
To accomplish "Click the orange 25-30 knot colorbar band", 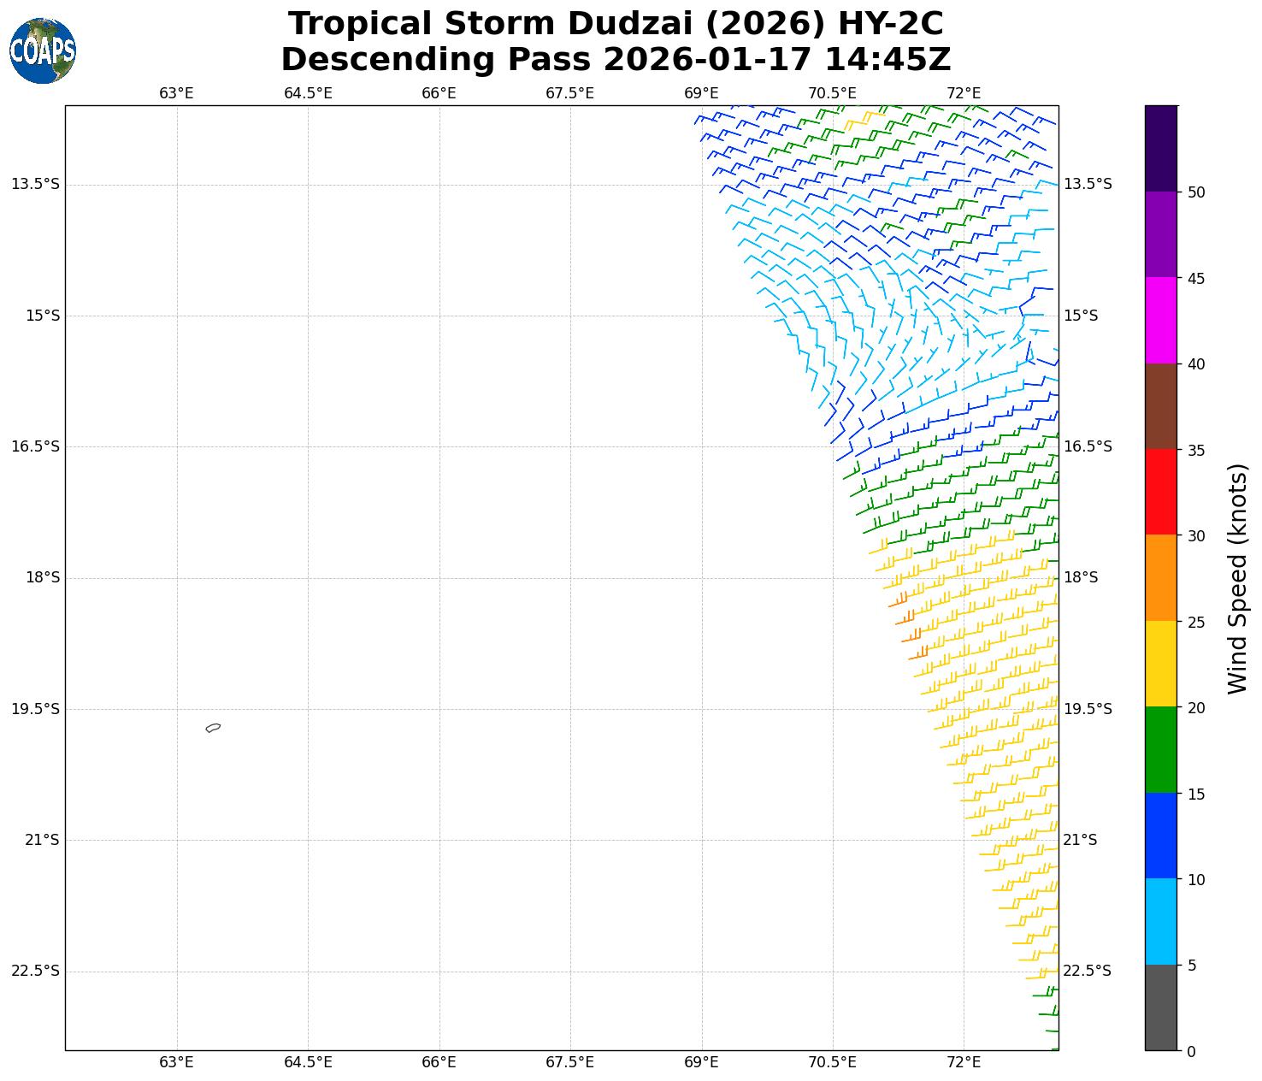I will tap(1160, 577).
